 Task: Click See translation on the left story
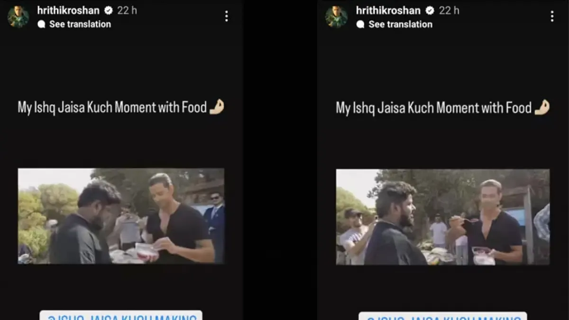click(79, 24)
